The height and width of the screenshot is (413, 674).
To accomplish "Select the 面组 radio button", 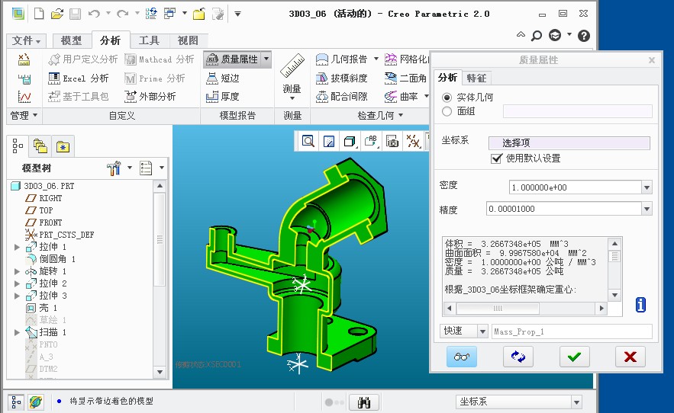I will tap(447, 111).
